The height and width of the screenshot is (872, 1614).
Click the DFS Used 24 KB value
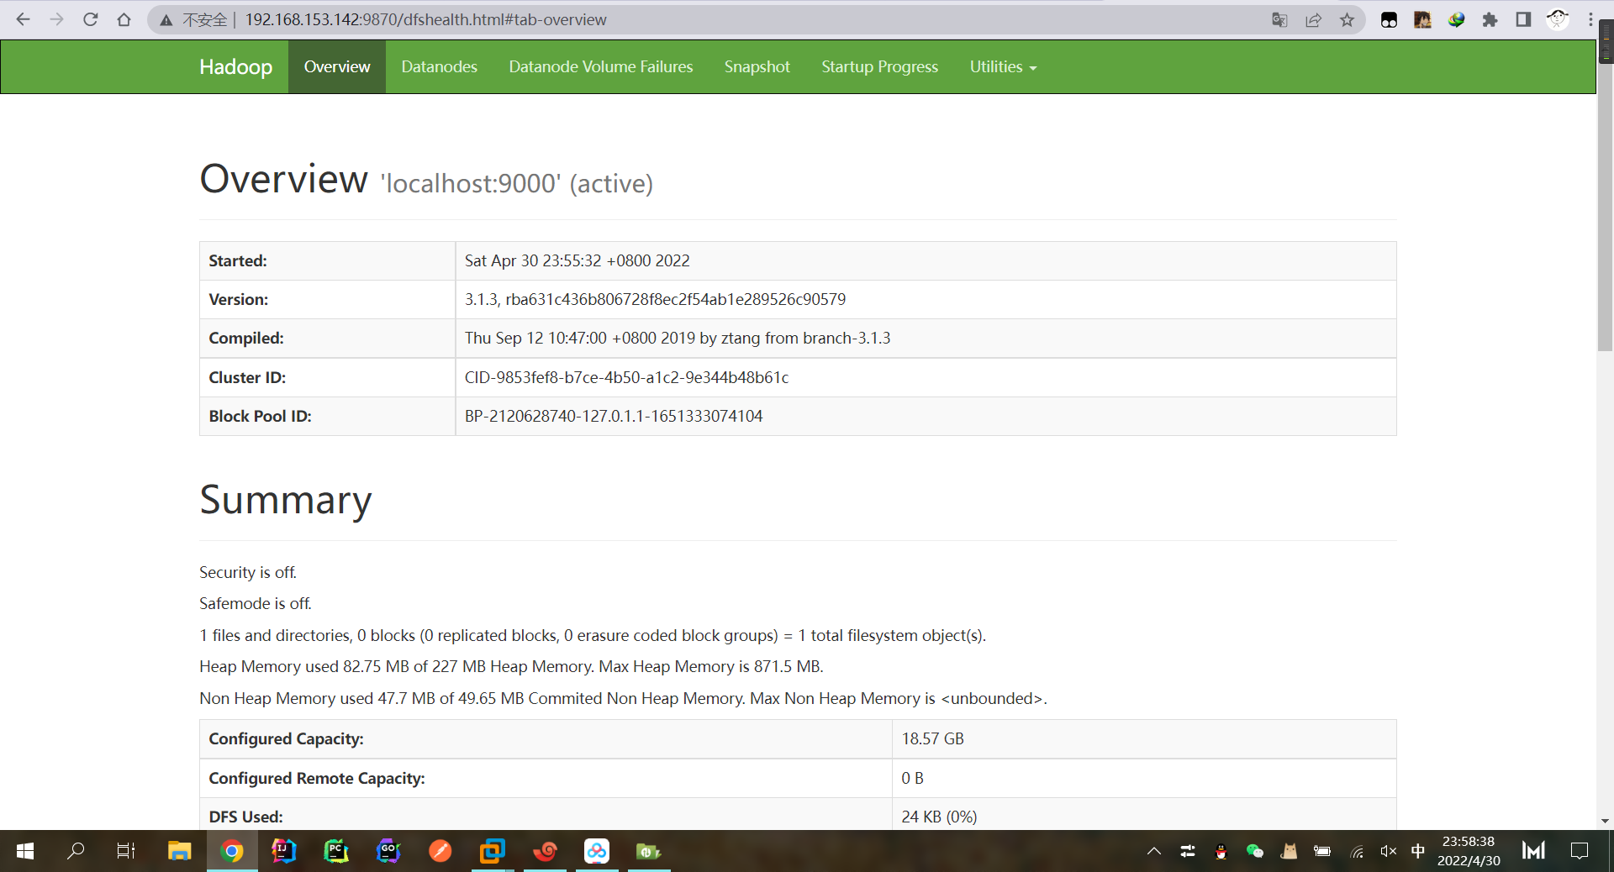pyautogui.click(x=939, y=817)
